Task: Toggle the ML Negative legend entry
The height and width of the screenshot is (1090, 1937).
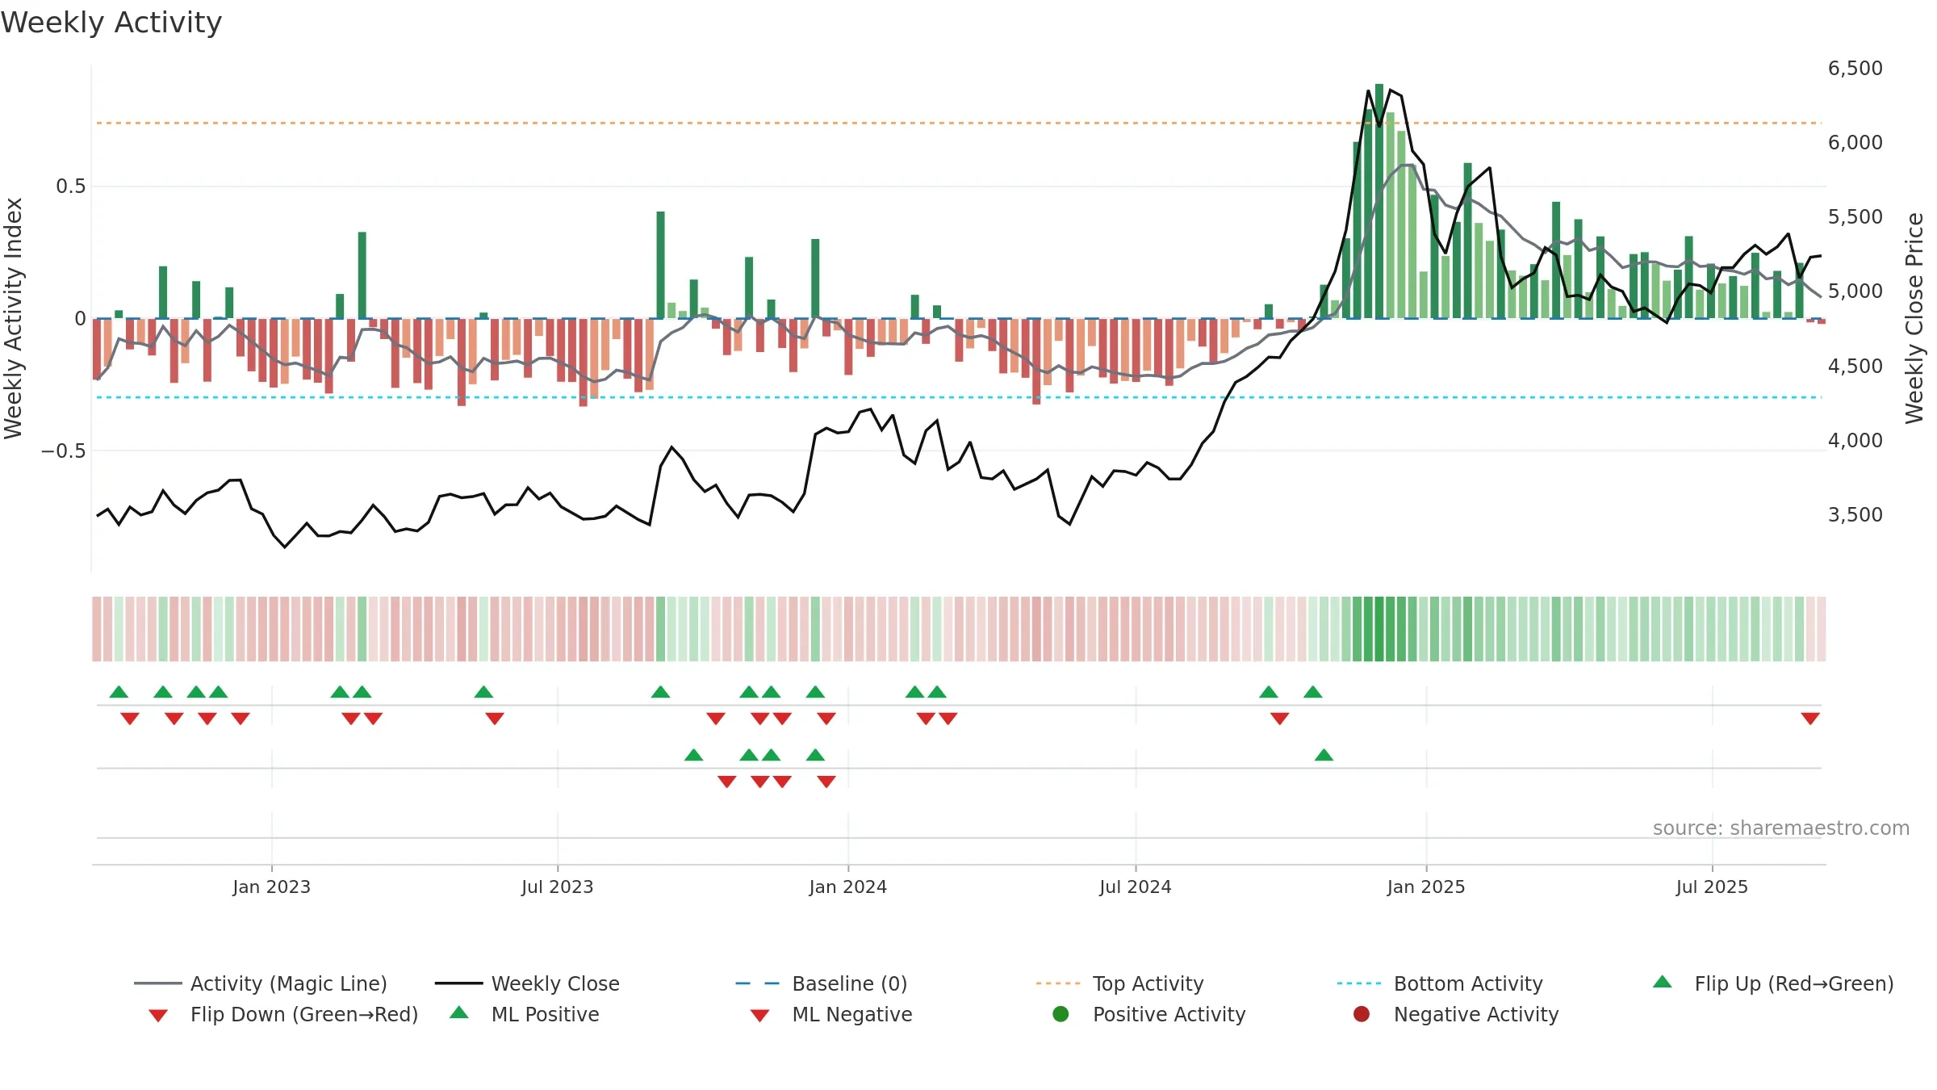Action: tap(831, 1014)
